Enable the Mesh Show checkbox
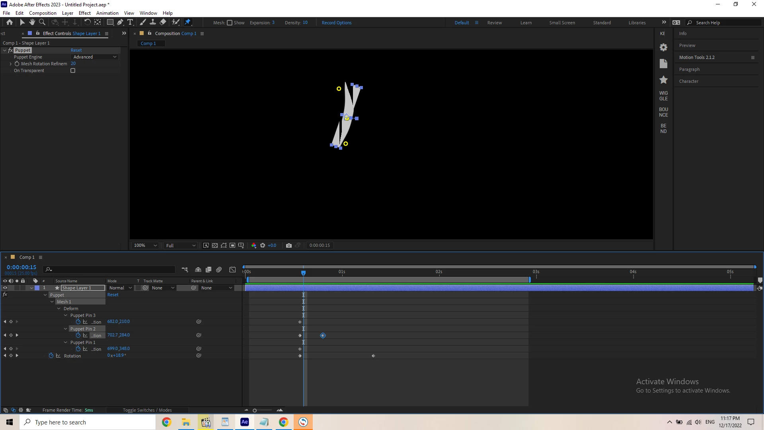This screenshot has width=764, height=430. click(x=230, y=23)
